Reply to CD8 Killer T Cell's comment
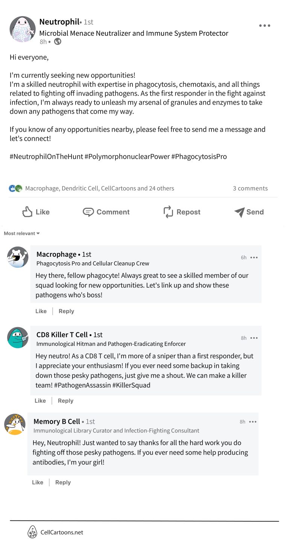This screenshot has width=289, height=545. click(x=65, y=401)
